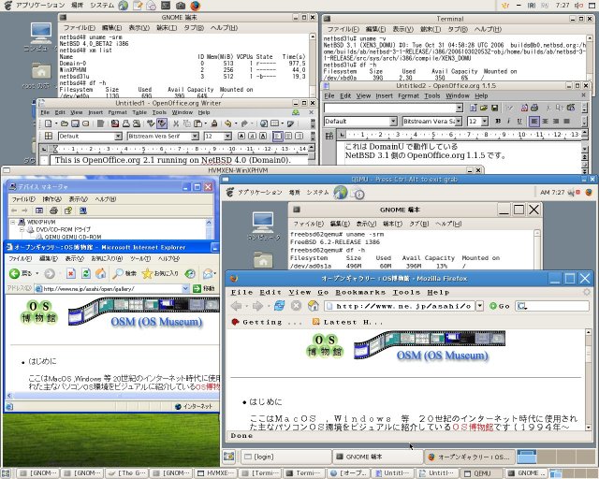
Task: Click Firefox search box
Action: 552,306
